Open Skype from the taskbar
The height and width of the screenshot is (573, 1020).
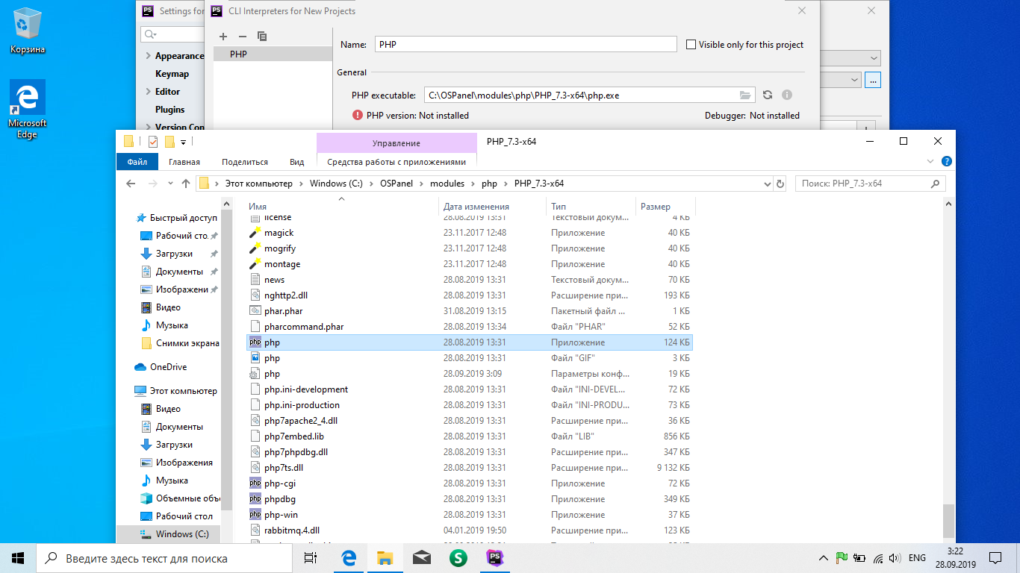(x=458, y=557)
